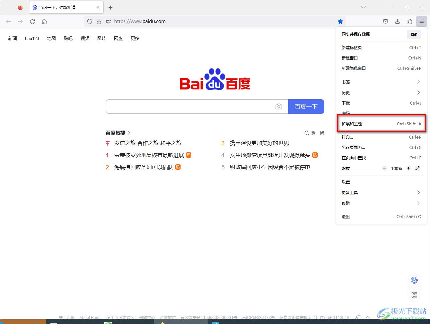Open the extensions puzzle icon
The width and height of the screenshot is (430, 324).
click(410, 21)
